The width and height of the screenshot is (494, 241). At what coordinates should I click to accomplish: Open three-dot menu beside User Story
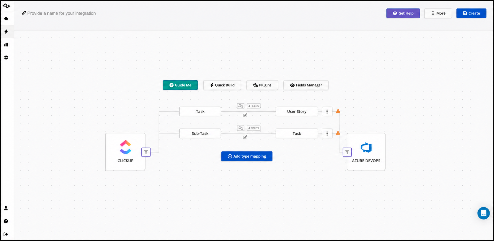coord(327,111)
